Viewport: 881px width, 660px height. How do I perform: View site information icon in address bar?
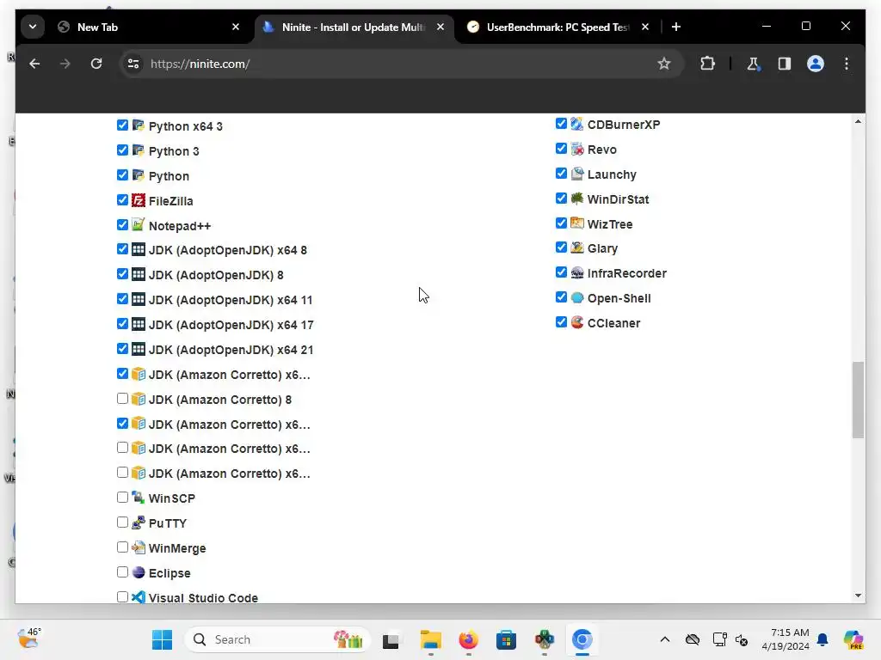click(x=133, y=64)
